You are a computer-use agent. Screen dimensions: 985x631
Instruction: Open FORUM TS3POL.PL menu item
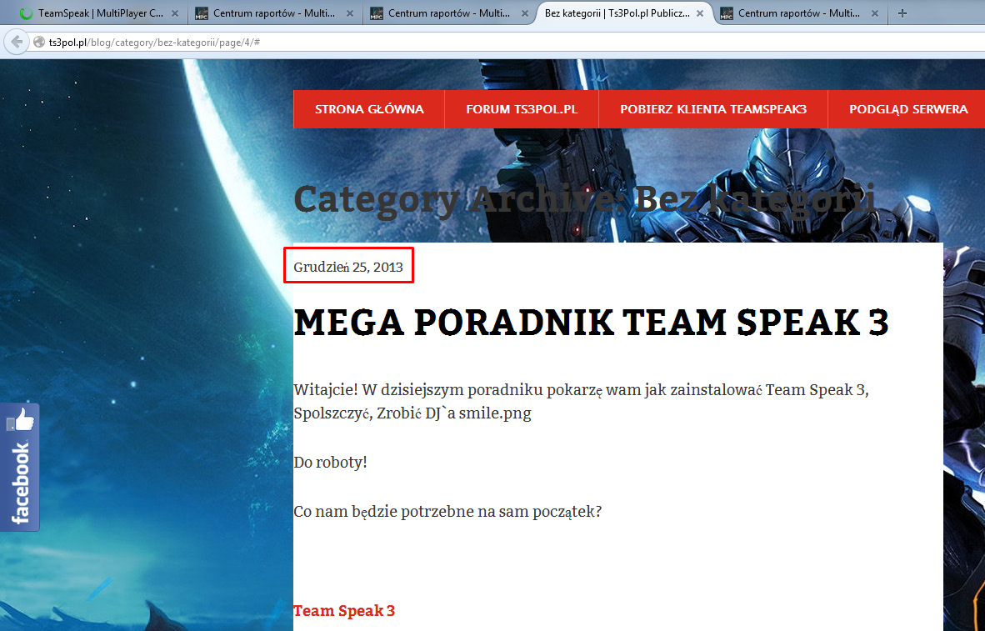(x=522, y=109)
